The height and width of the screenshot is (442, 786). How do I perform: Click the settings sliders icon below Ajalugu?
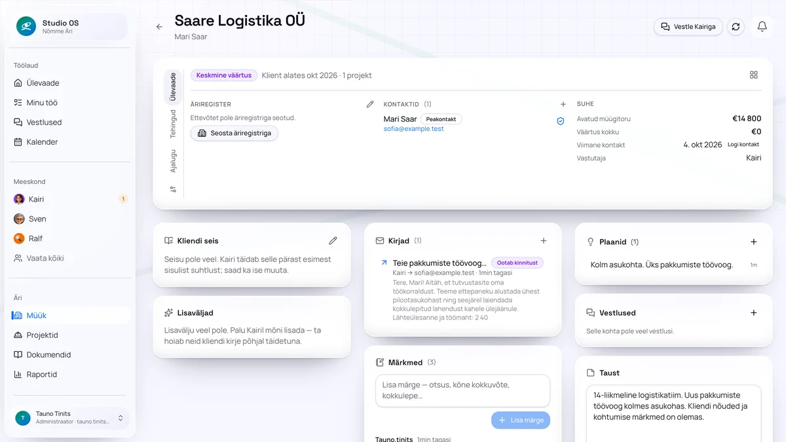pos(173,189)
